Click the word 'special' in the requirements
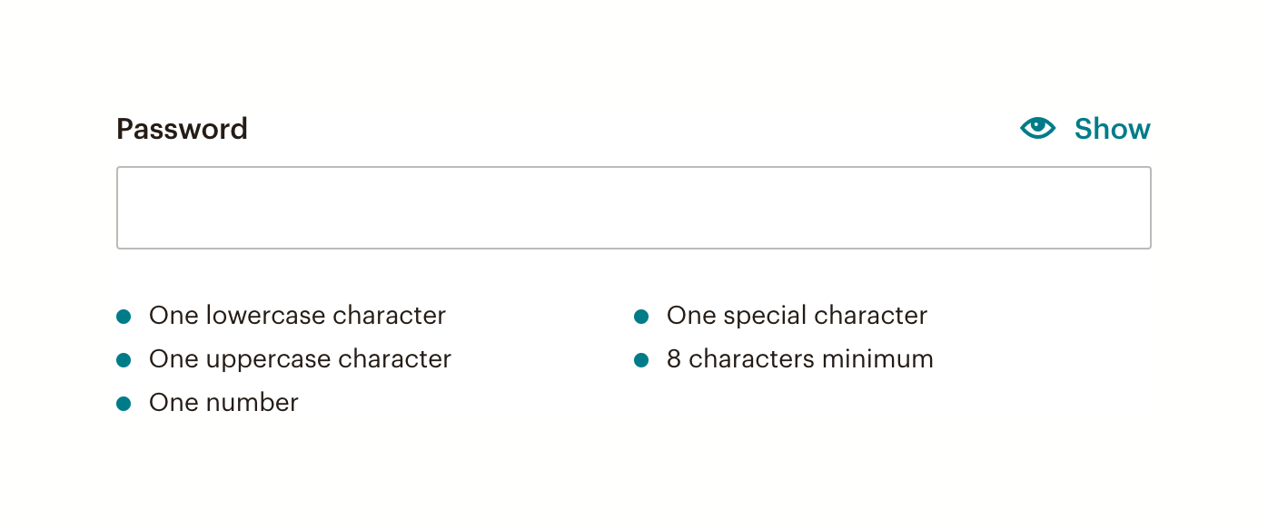This screenshot has height=528, width=1268. [x=762, y=317]
